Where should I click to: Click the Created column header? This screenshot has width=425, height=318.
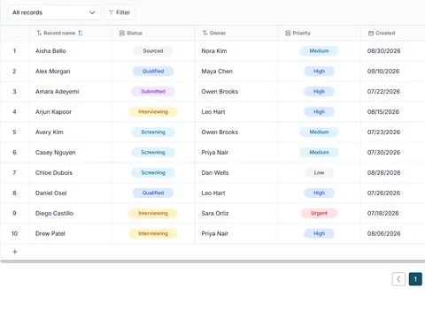393,34
